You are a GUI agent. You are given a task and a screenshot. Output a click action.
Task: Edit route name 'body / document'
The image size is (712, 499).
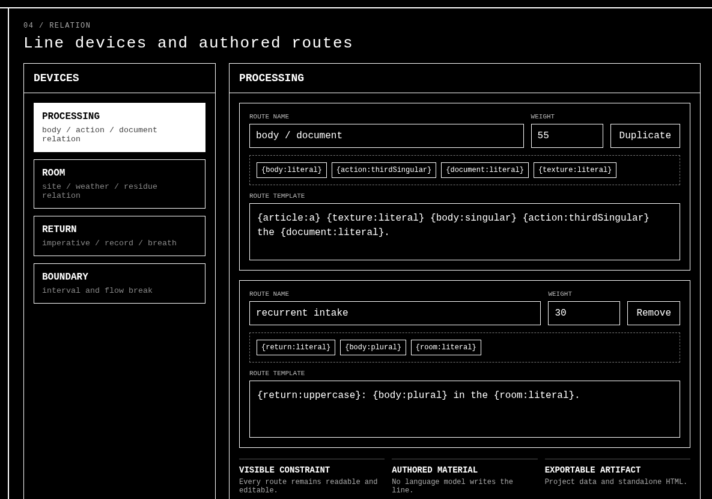click(386, 135)
